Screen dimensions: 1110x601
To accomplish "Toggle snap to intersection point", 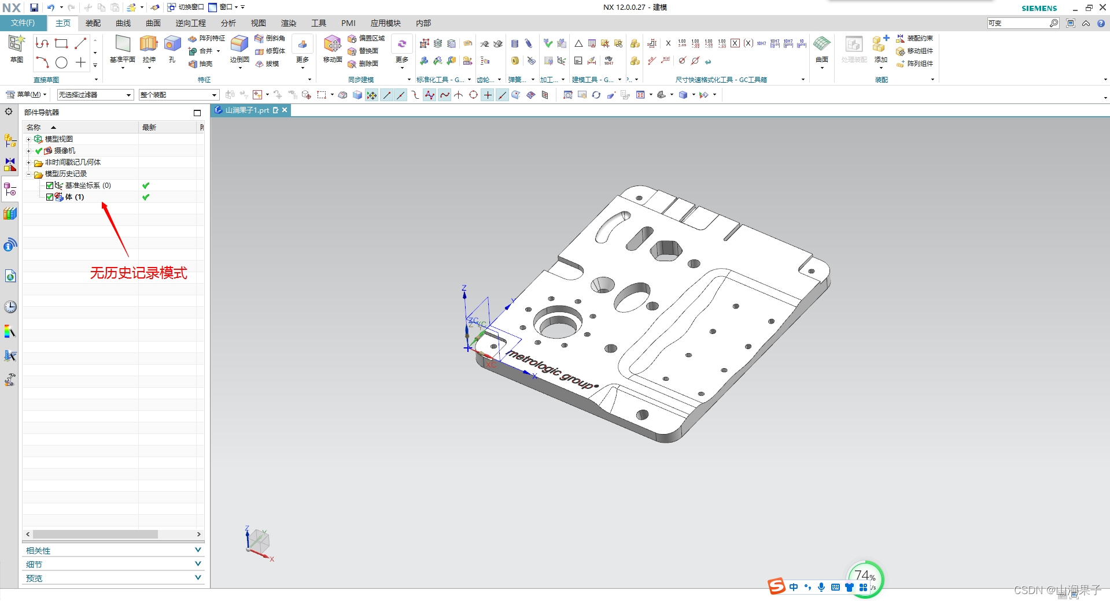I will 459,95.
